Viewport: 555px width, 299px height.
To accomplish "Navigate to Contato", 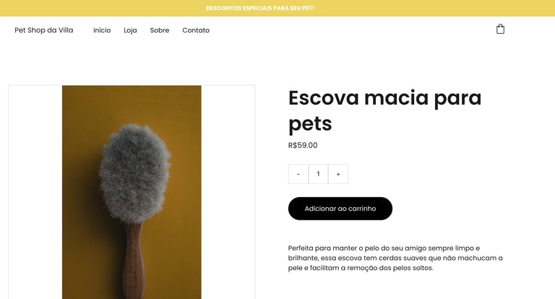I will [x=196, y=30].
